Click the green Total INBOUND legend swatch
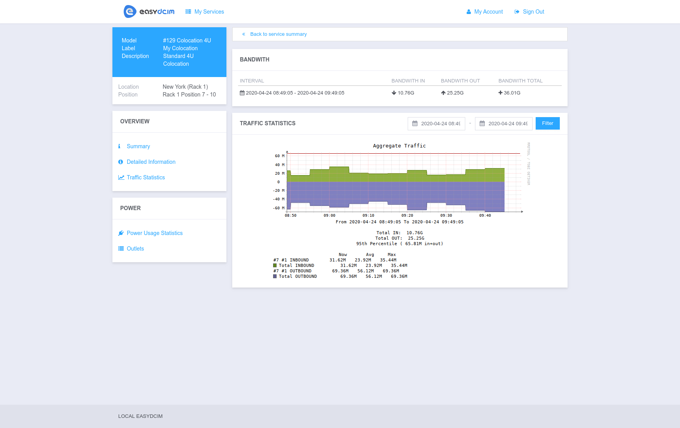This screenshot has width=680, height=428. click(275, 265)
